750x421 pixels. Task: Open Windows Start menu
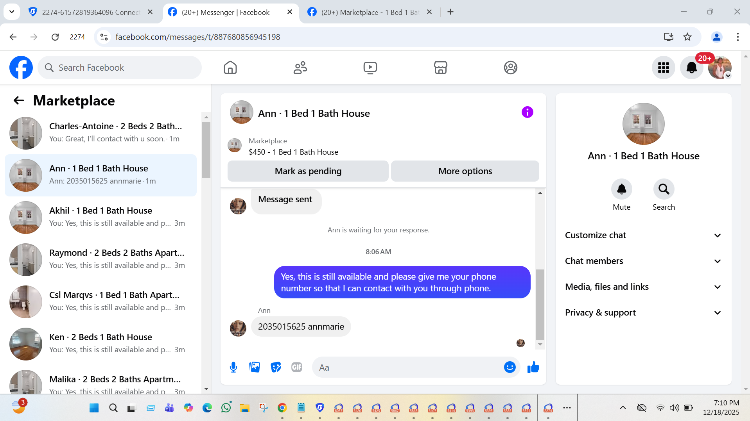pyautogui.click(x=94, y=408)
